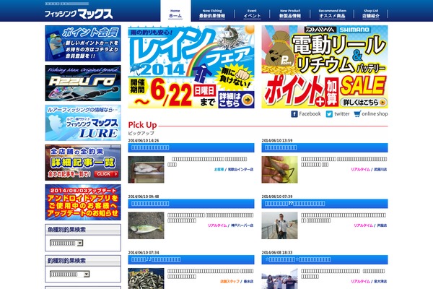The width and height of the screenshot is (433, 289).
Task: Open the Azzurro original brand banner
Action: coord(83,83)
